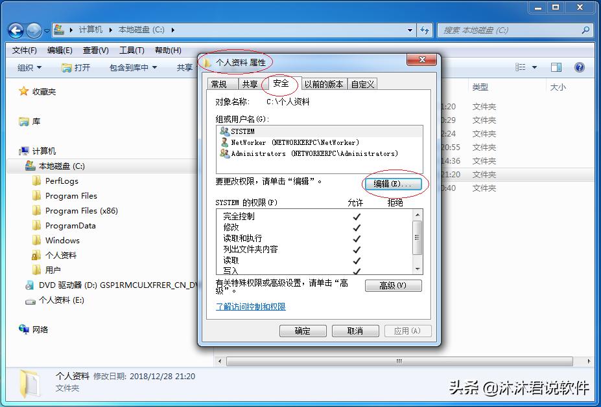Click the DVD 驱动器 (D:) drive icon

click(28, 284)
